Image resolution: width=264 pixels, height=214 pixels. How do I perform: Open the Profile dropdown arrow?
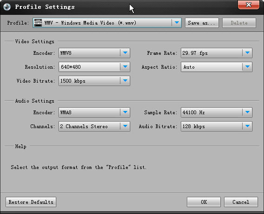[177, 23]
